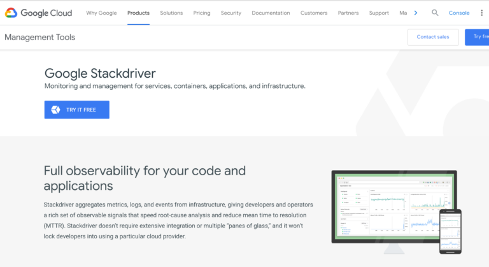Open Support from the navbar
489x267 pixels.
tap(379, 13)
